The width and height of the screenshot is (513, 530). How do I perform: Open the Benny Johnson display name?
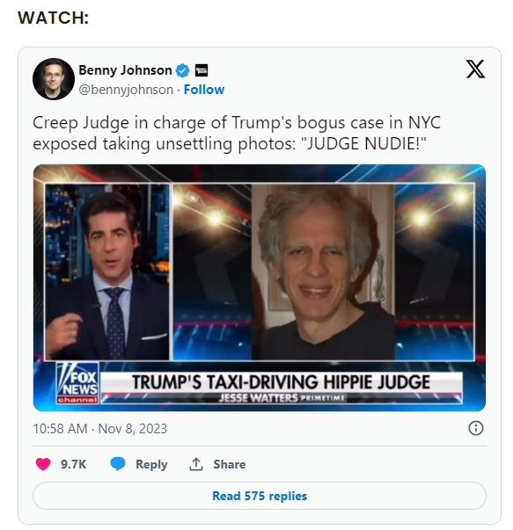pos(125,70)
